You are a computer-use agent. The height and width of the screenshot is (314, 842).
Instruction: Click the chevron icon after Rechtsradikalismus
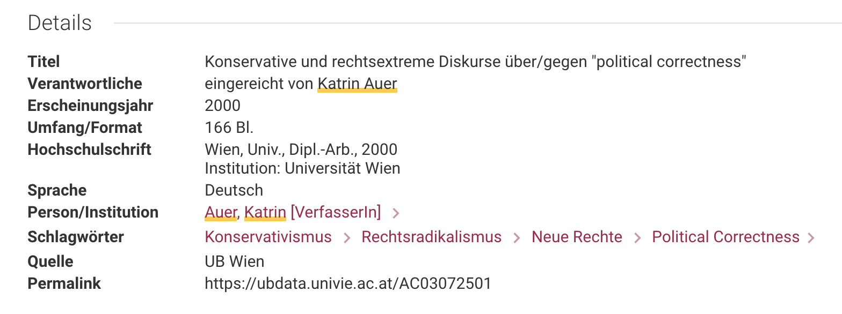(517, 238)
